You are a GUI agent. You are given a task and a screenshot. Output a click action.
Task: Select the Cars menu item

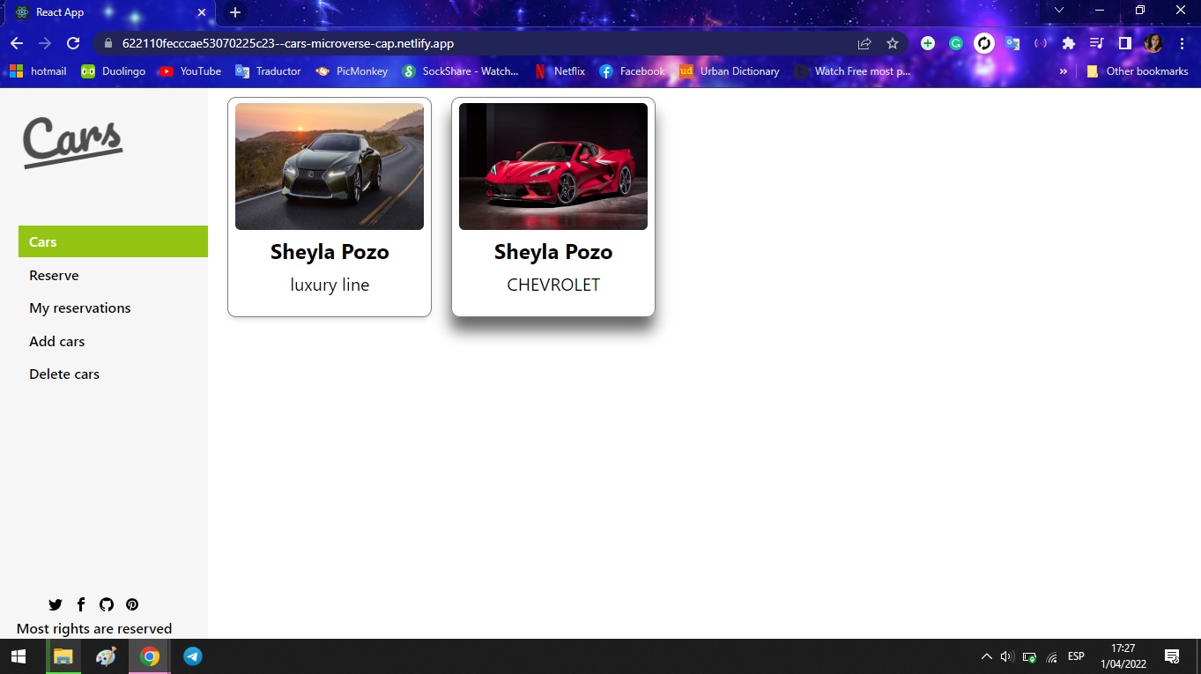tap(113, 241)
